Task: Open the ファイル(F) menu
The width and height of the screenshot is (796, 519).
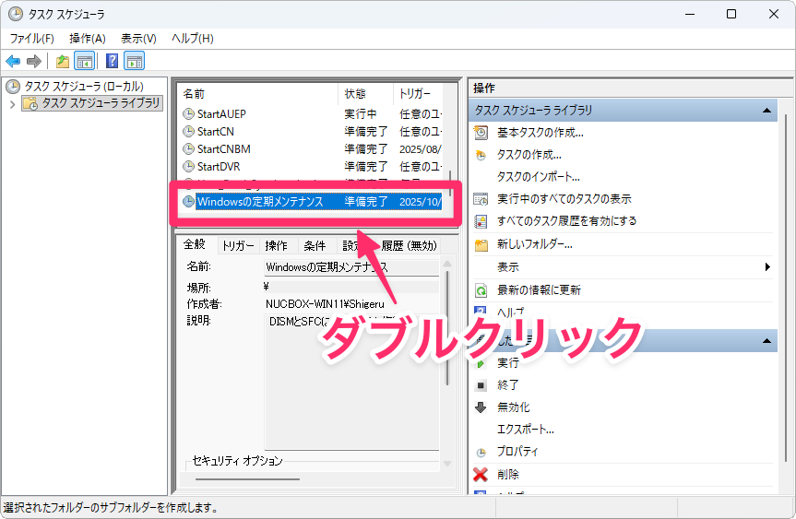Action: pos(31,38)
